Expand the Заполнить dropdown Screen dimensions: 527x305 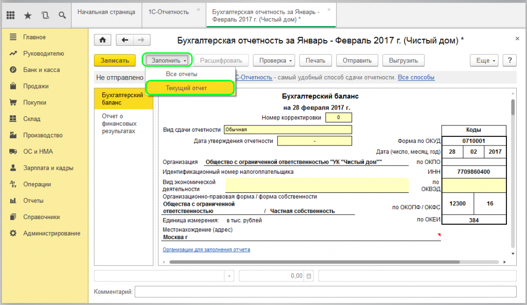tap(167, 61)
